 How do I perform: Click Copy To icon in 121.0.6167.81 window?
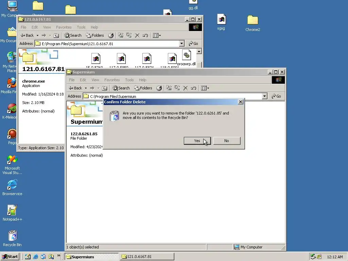pyautogui.click(x=129, y=35)
